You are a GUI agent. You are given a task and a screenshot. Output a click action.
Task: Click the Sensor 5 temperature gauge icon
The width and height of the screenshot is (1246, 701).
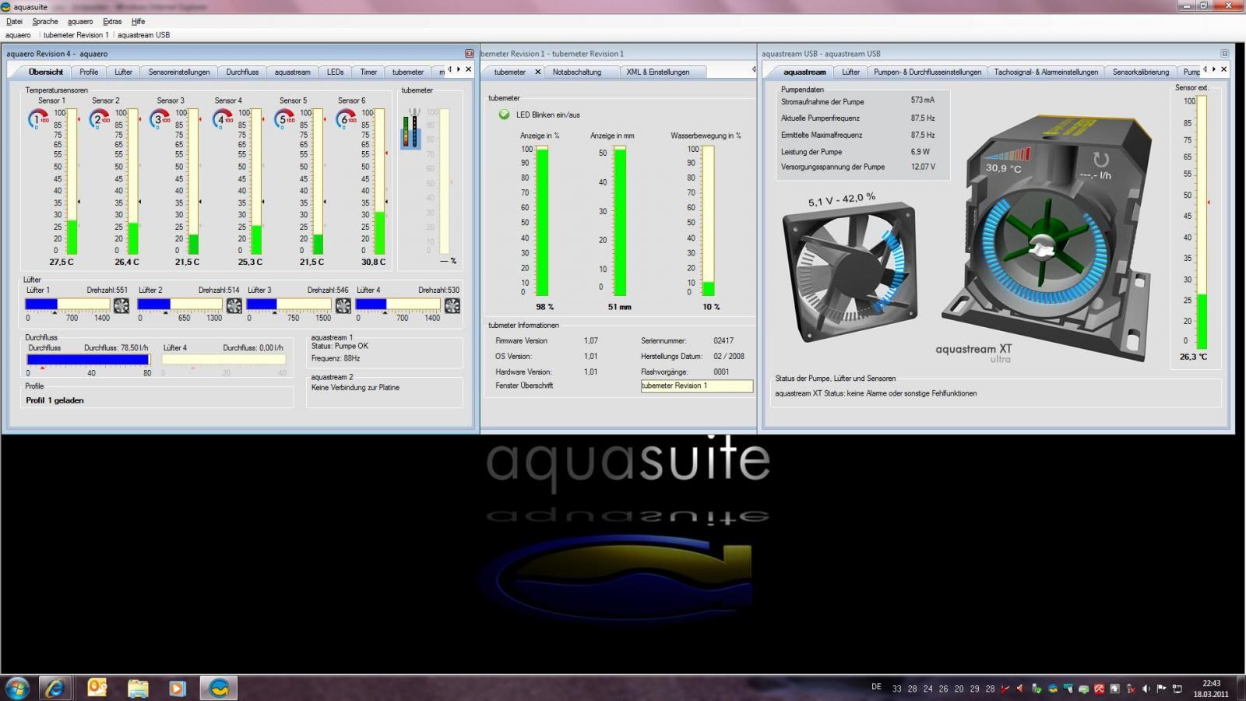285,119
